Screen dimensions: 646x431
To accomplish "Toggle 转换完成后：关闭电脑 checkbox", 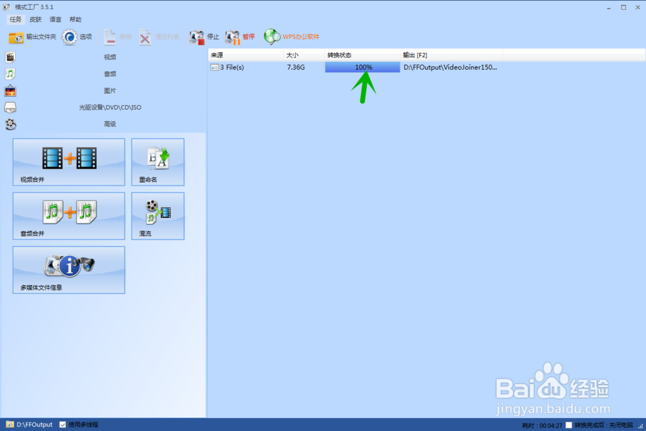I will point(568,425).
